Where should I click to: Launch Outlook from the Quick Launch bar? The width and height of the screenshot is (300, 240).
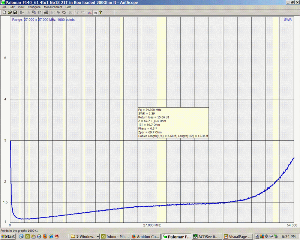tap(27, 237)
